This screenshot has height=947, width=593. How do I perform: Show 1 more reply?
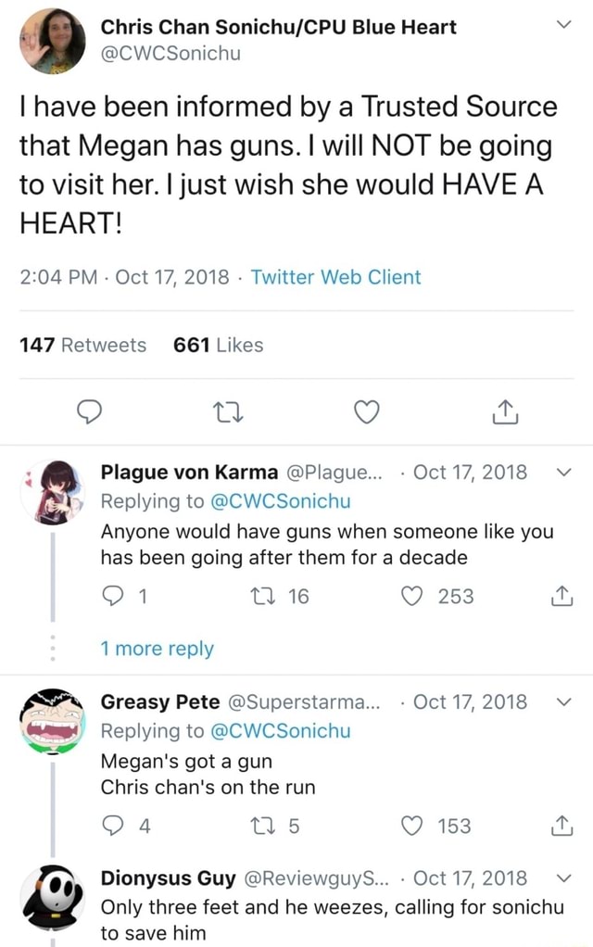(x=157, y=649)
